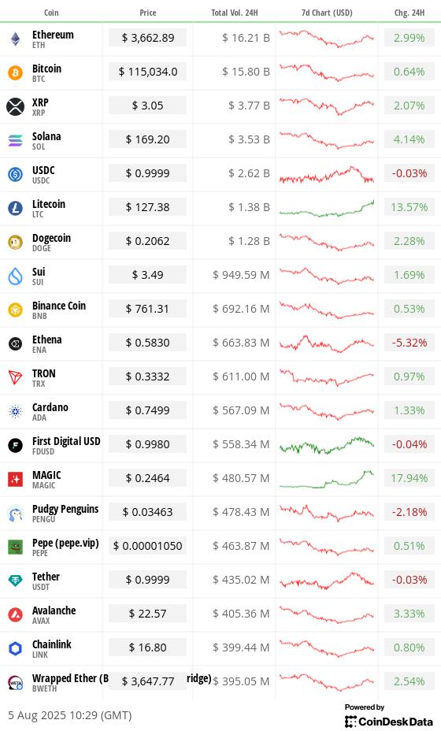Click the MAGIC 7d chart thumbnail
The height and width of the screenshot is (731, 441).
tap(327, 479)
